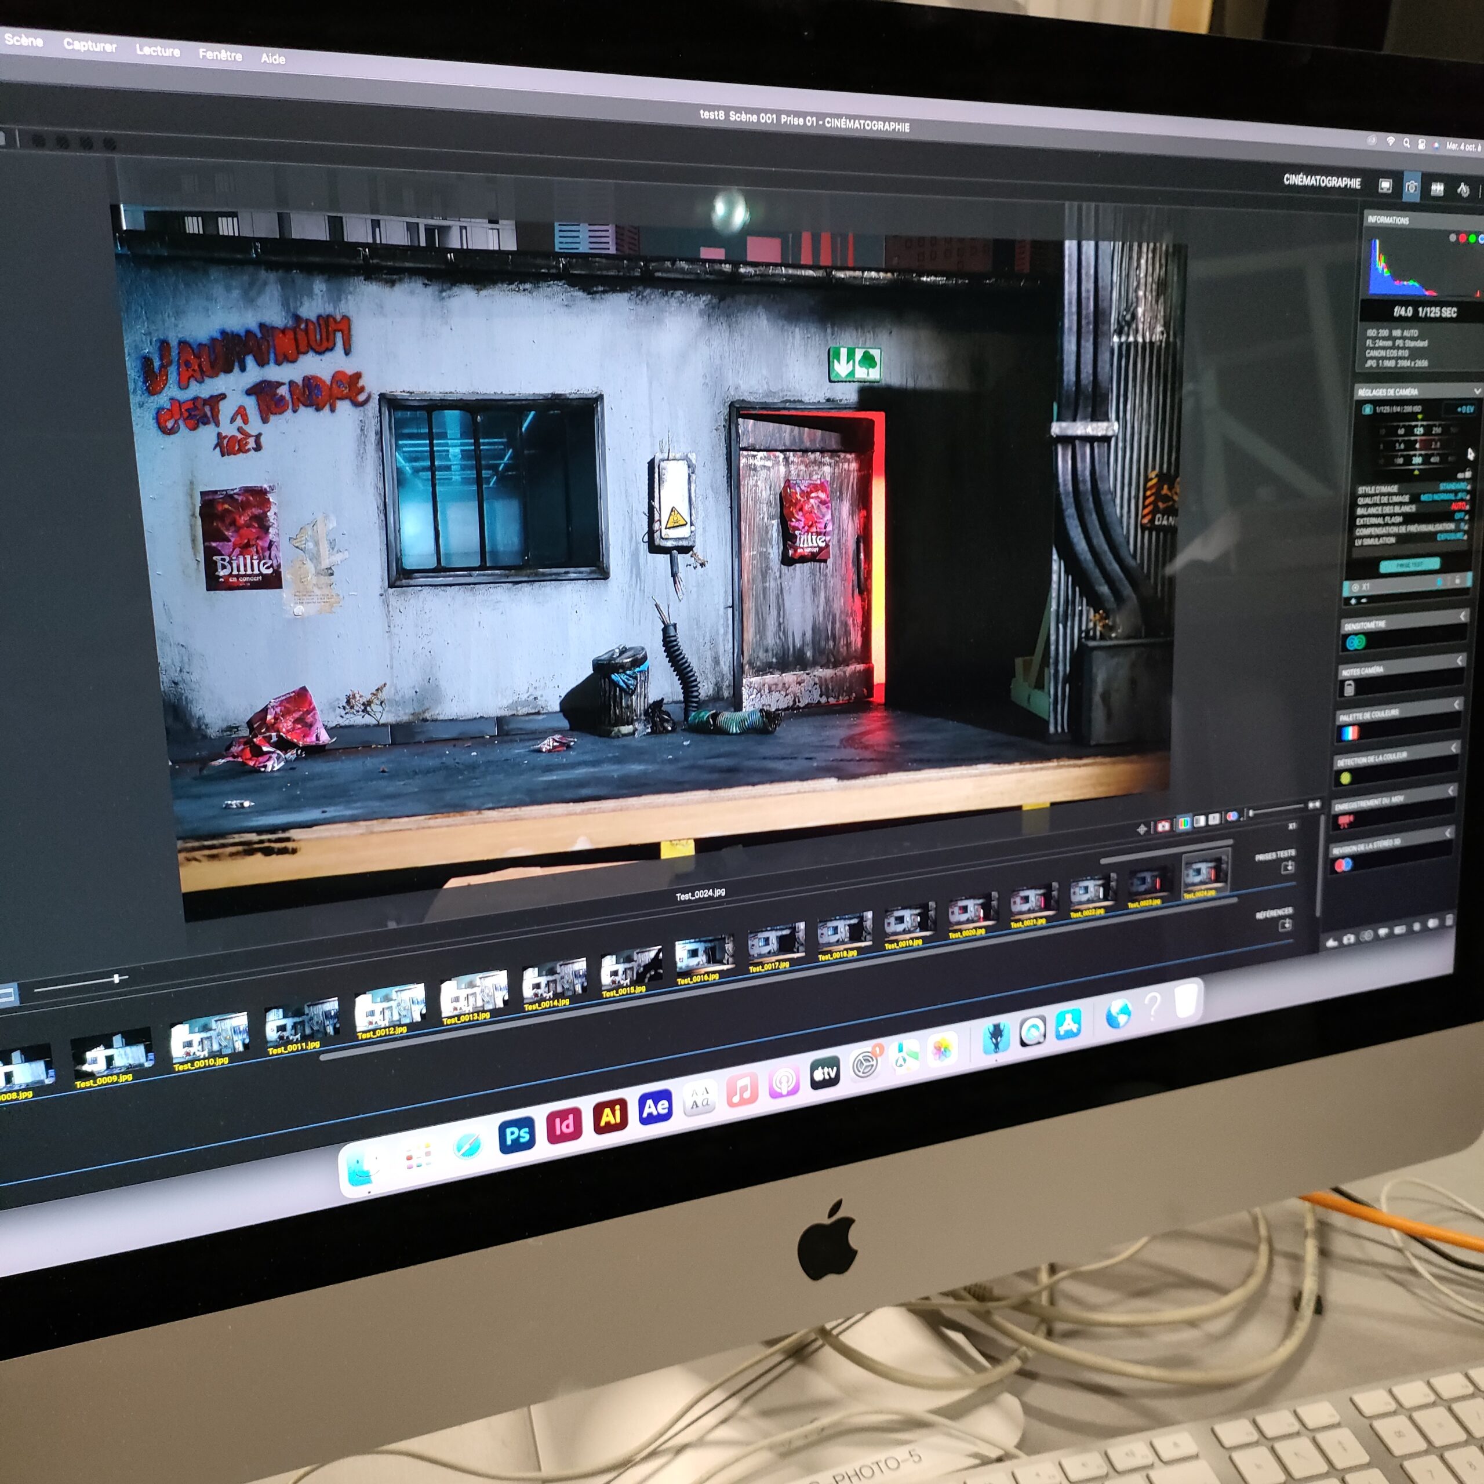Toggle the fit-width icon beside viewer slider

point(1314,805)
